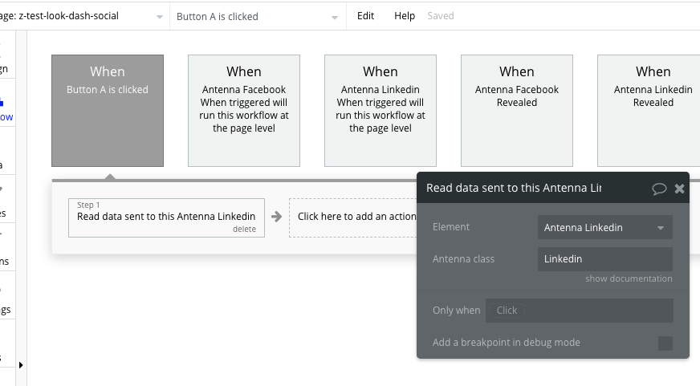Delete Step 1 via the delete link
The height and width of the screenshot is (386, 700).
click(x=244, y=230)
